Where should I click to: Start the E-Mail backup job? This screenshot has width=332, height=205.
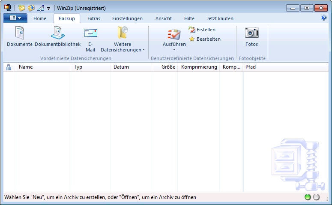[90, 39]
